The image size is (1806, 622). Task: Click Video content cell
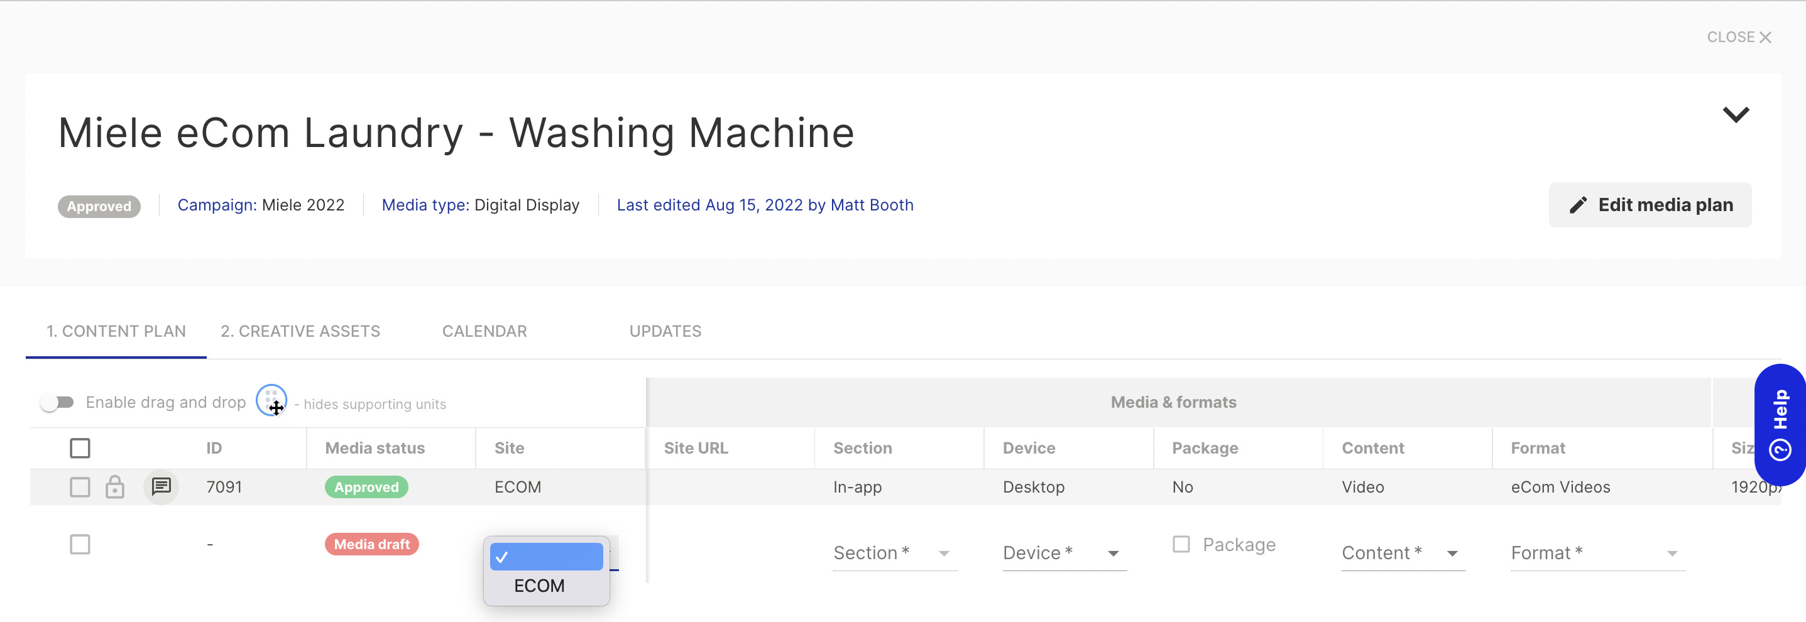pos(1362,487)
